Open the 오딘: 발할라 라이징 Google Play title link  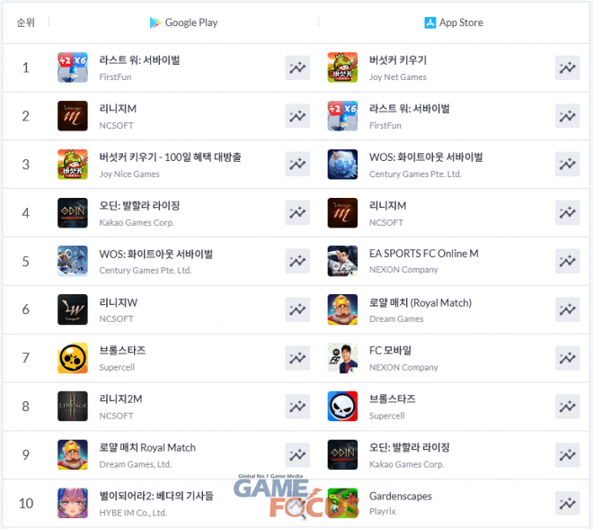tap(139, 206)
